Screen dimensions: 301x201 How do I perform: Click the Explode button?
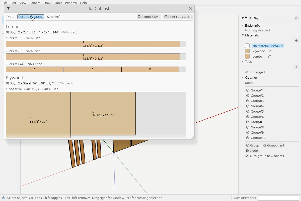point(252,151)
